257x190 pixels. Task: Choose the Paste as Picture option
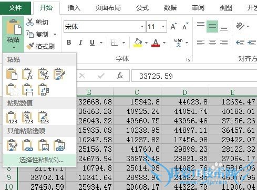(44, 145)
